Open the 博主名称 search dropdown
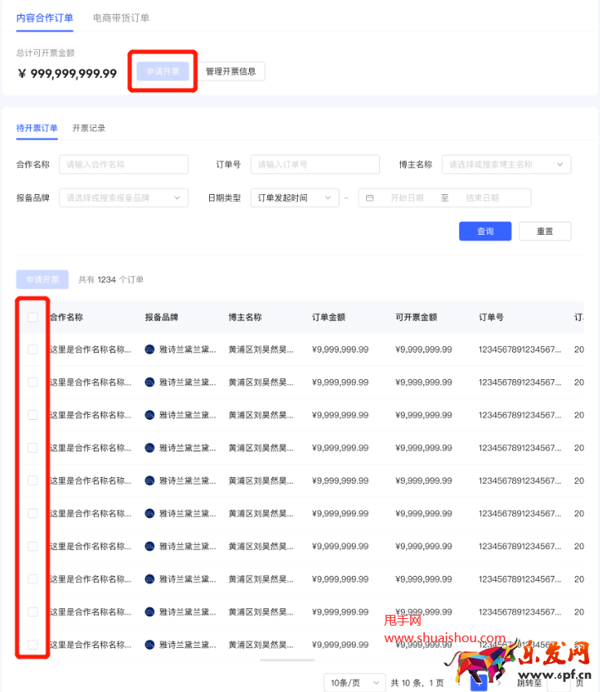600x692 pixels. 506,164
